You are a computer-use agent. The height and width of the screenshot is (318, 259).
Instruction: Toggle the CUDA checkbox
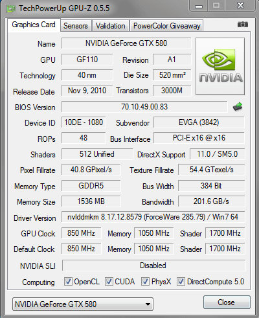109,282
